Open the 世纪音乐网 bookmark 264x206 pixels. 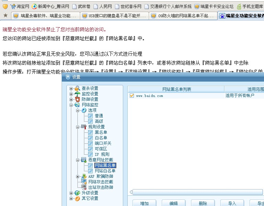(x=128, y=7)
